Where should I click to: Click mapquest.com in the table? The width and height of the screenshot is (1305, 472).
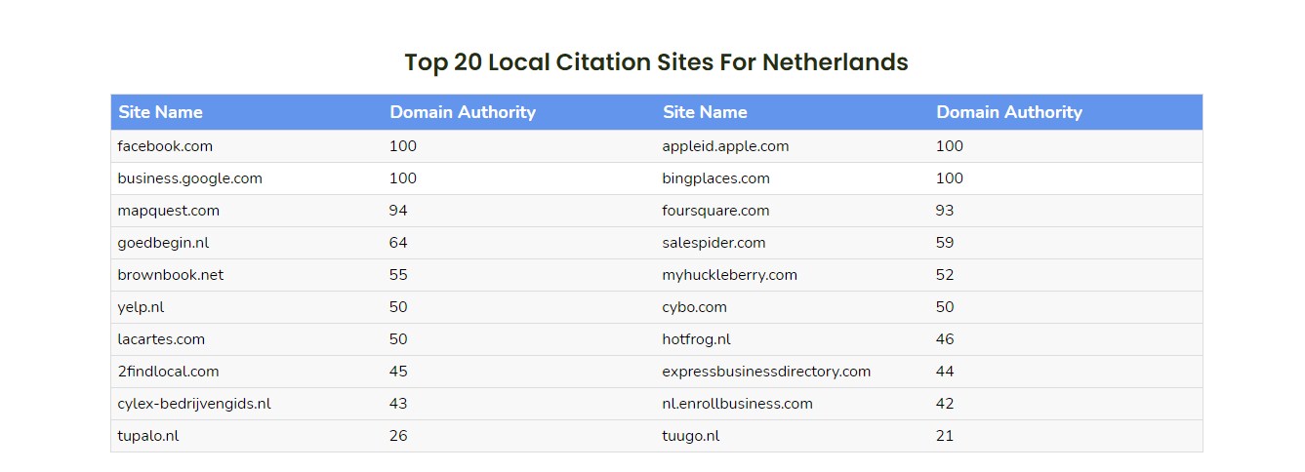click(168, 211)
